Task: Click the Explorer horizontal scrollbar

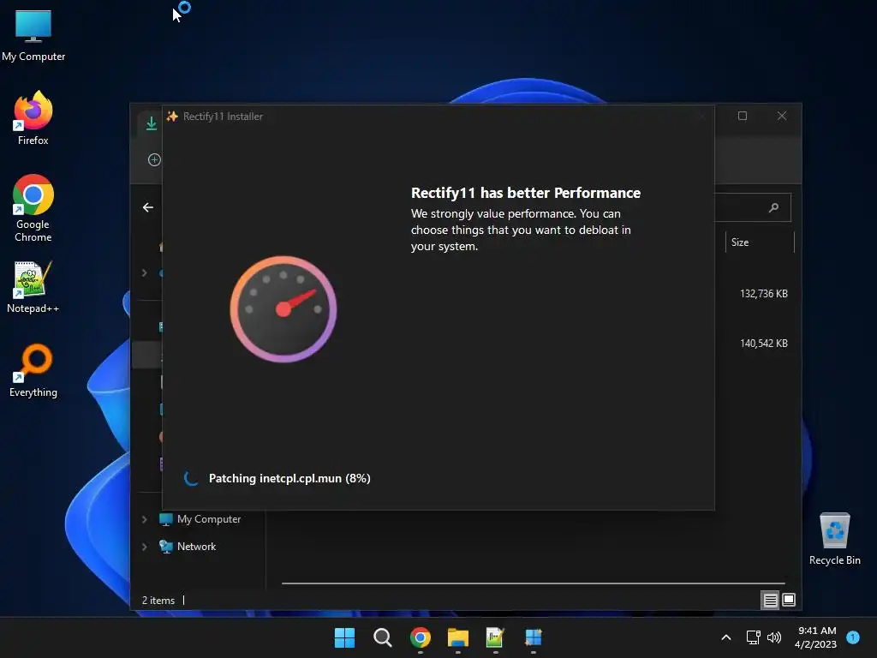Action: 533,583
